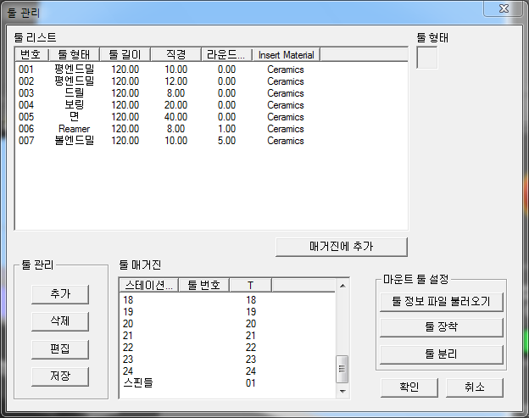Viewport: 529px width, 418px height.
Task: Confirm the dialog with 확인
Action: 409,387
